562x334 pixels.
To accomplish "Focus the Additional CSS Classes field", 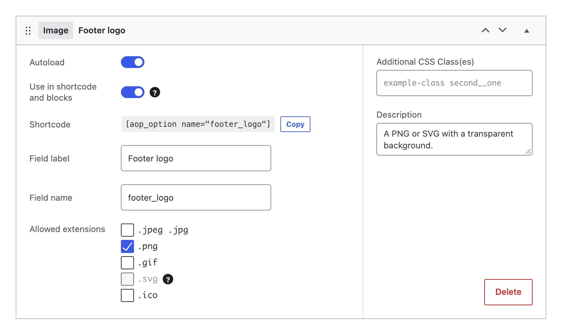I will pyautogui.click(x=455, y=83).
